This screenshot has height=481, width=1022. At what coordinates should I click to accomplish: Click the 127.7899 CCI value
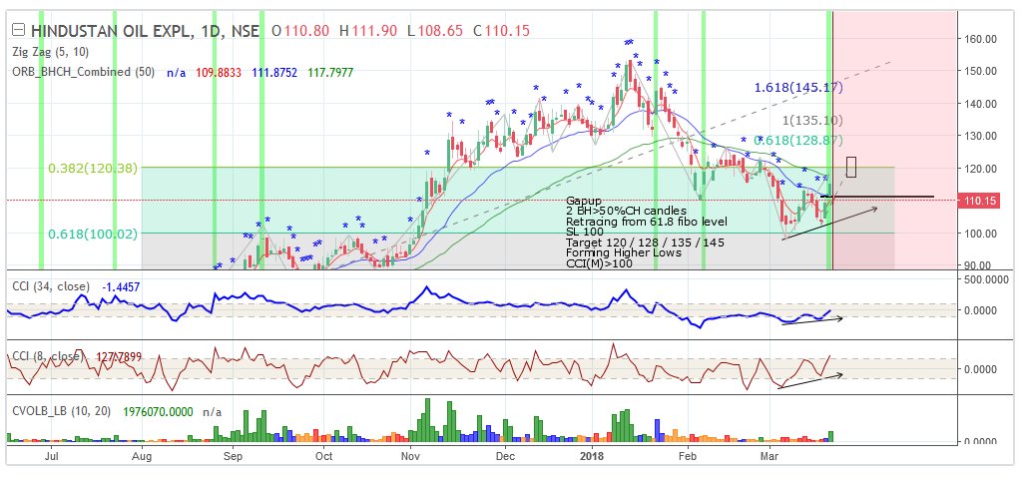[x=118, y=356]
